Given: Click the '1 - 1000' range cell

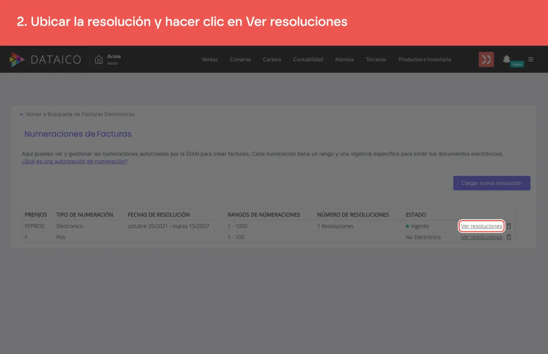Looking at the screenshot, I should pyautogui.click(x=238, y=226).
